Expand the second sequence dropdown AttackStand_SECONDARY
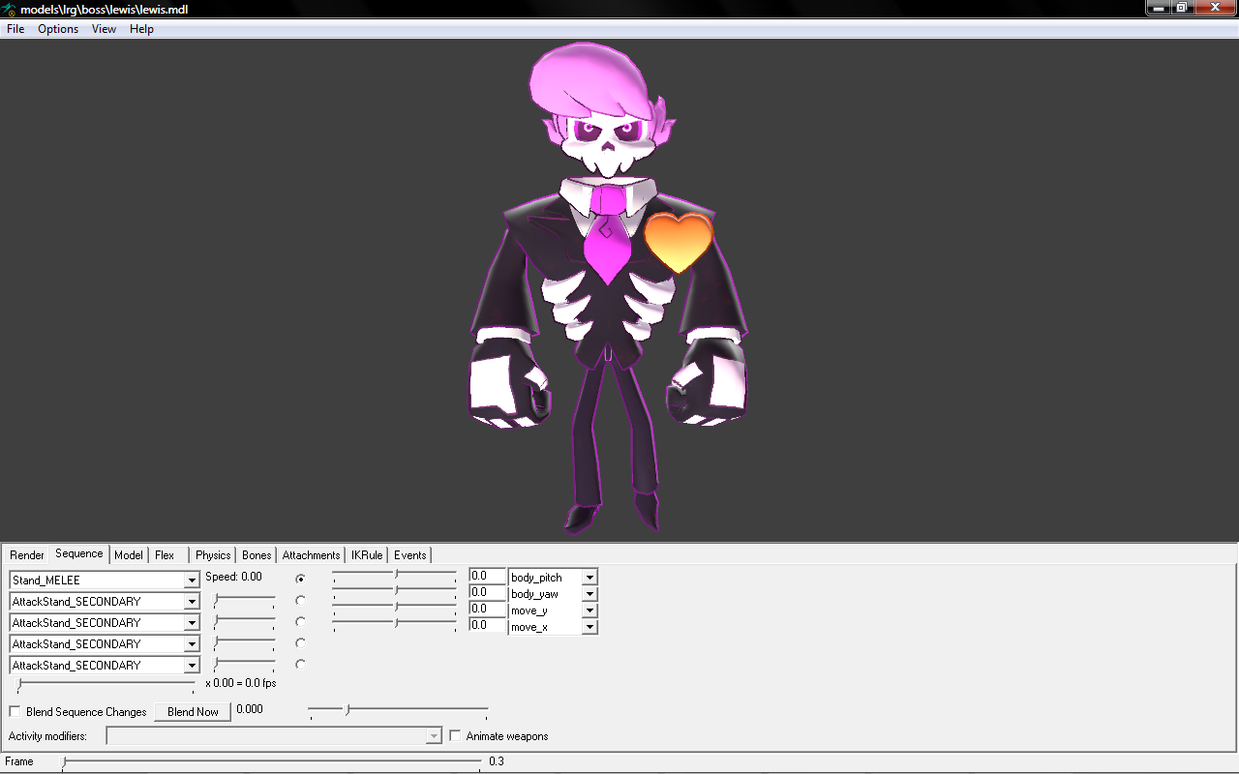 192,602
